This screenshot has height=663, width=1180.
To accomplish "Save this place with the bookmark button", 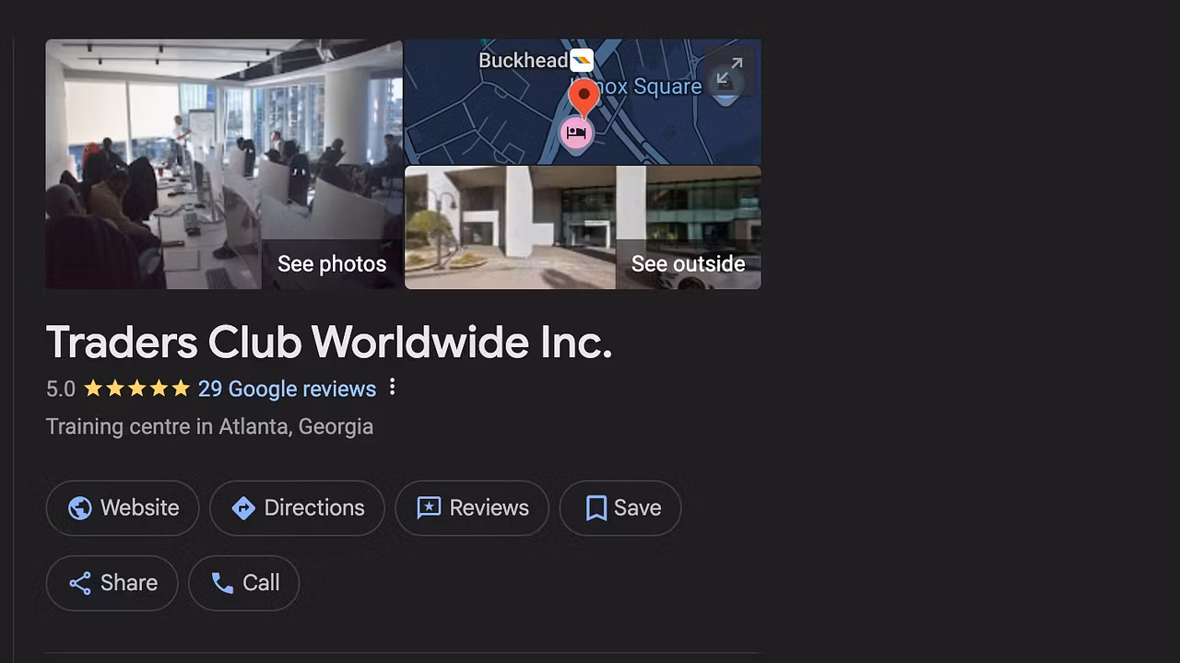I will coord(620,507).
